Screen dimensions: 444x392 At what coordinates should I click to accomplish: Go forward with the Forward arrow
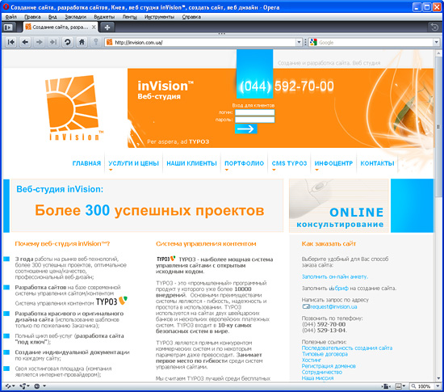39,42
